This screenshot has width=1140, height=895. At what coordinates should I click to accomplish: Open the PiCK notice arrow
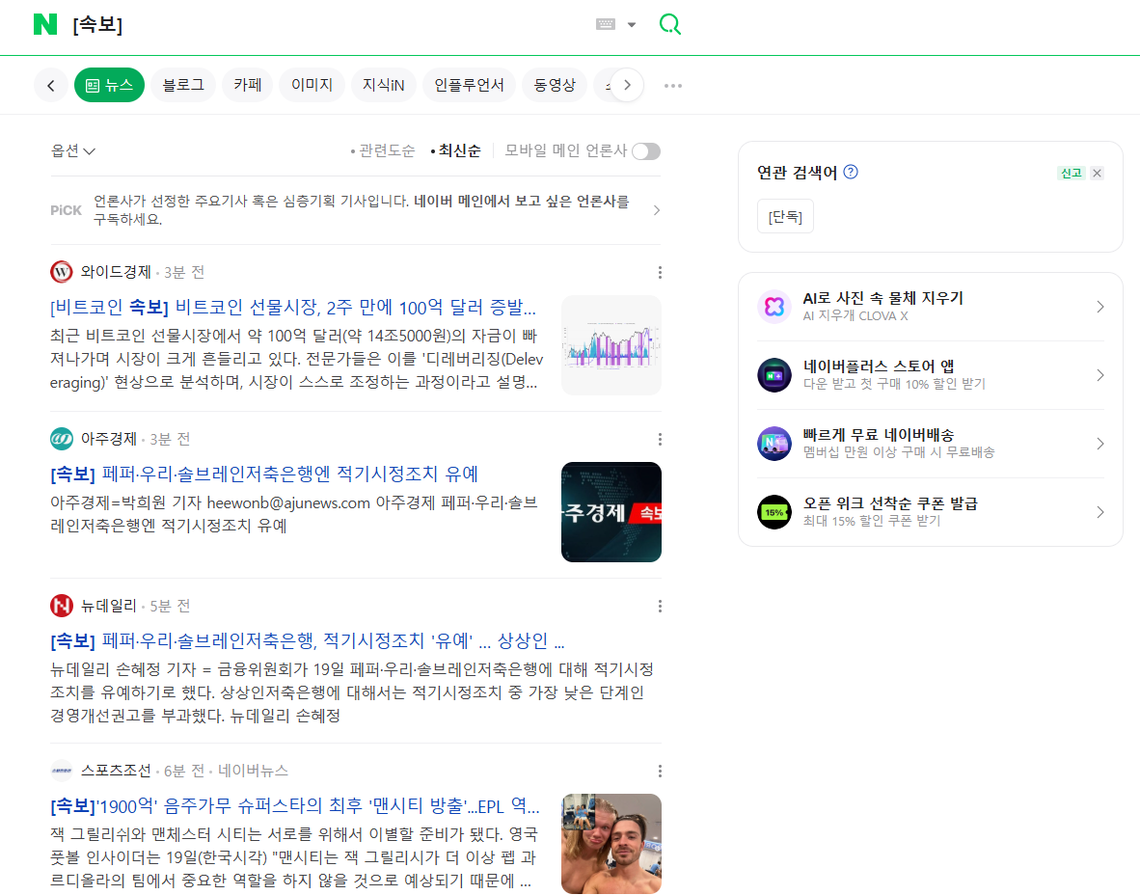click(657, 210)
